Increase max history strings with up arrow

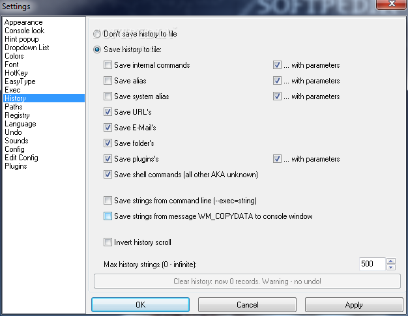coord(391,261)
